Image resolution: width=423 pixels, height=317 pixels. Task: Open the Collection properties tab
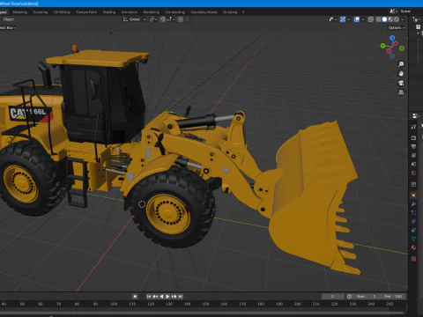pos(413,184)
